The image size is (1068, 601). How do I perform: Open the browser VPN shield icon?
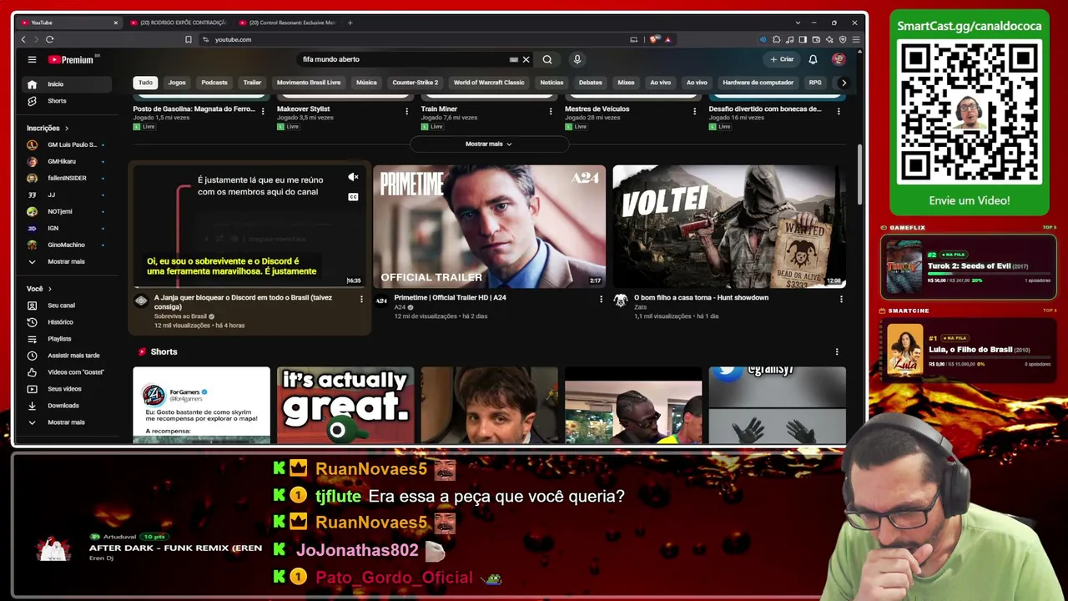pos(843,39)
